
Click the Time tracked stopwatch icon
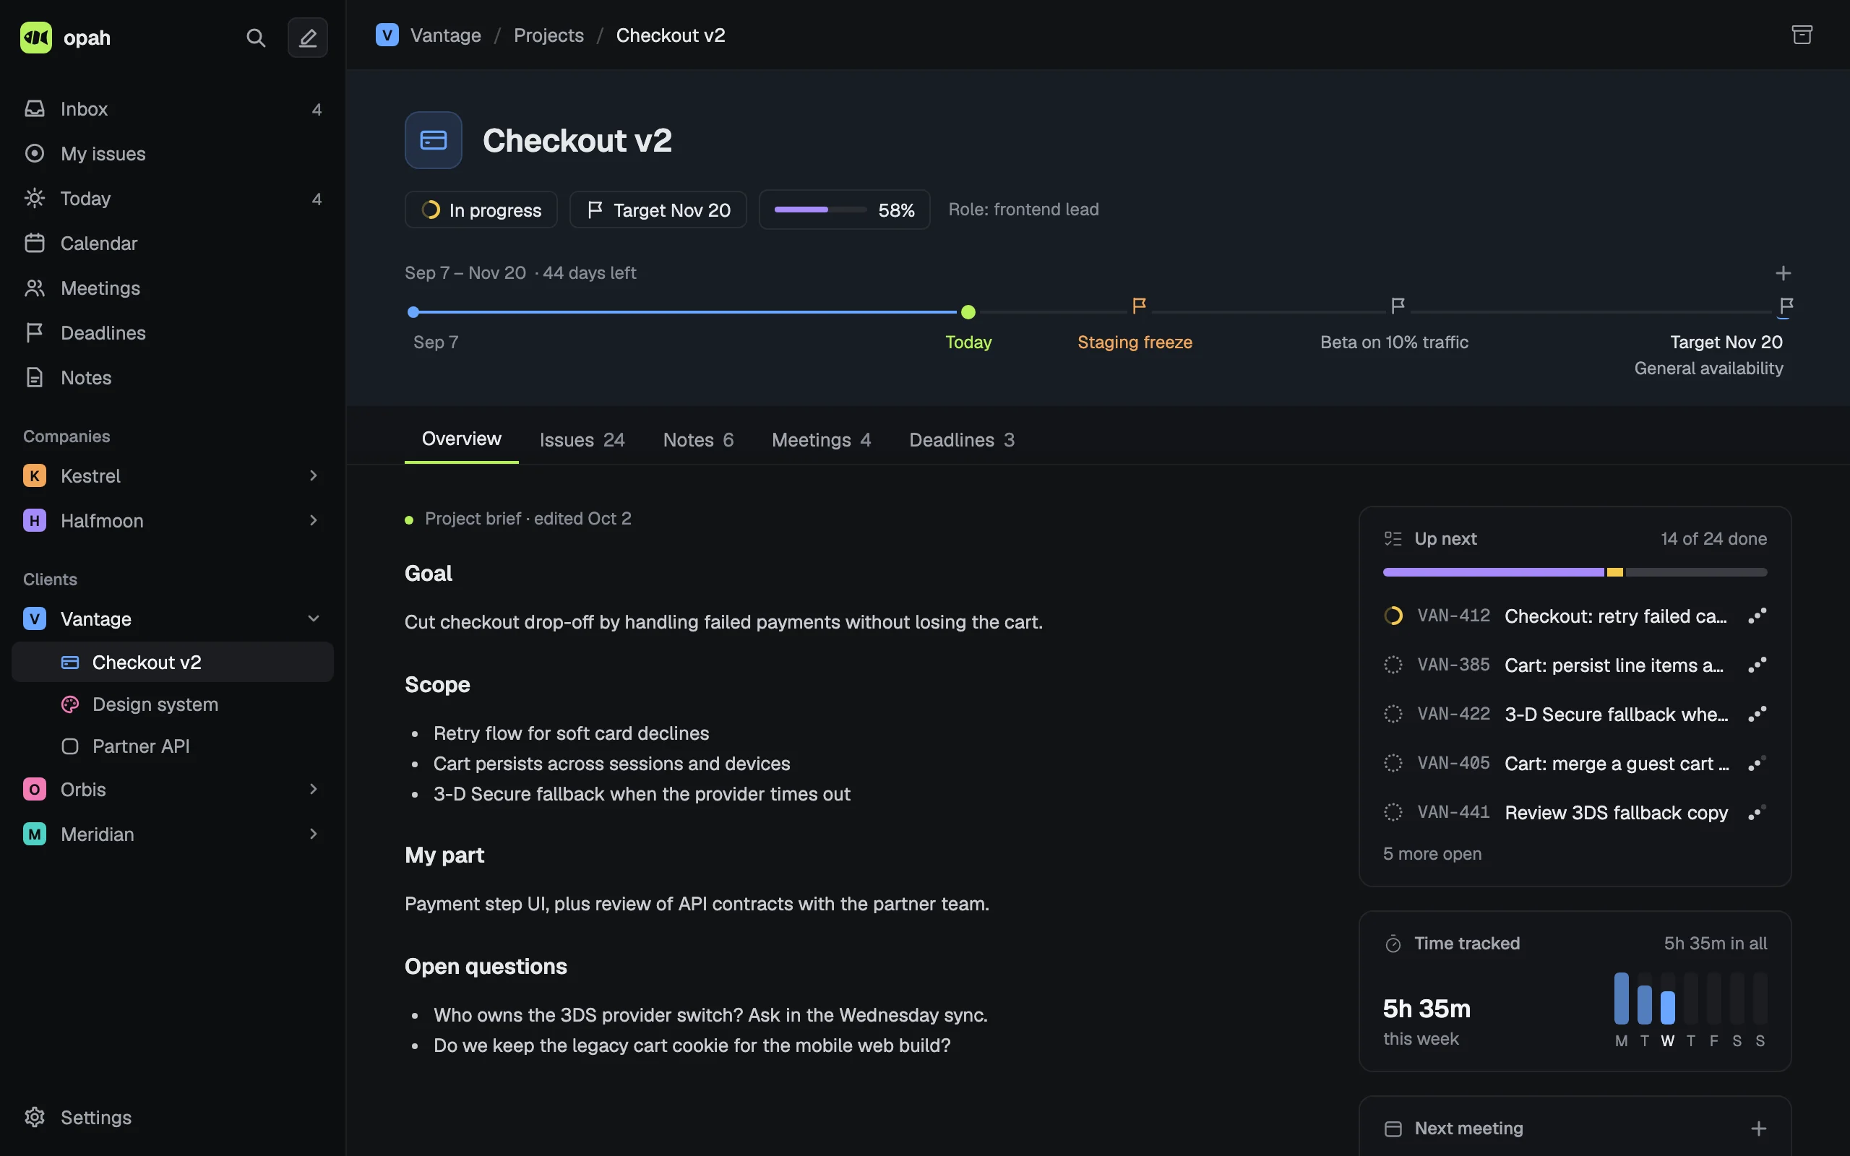pos(1393,944)
